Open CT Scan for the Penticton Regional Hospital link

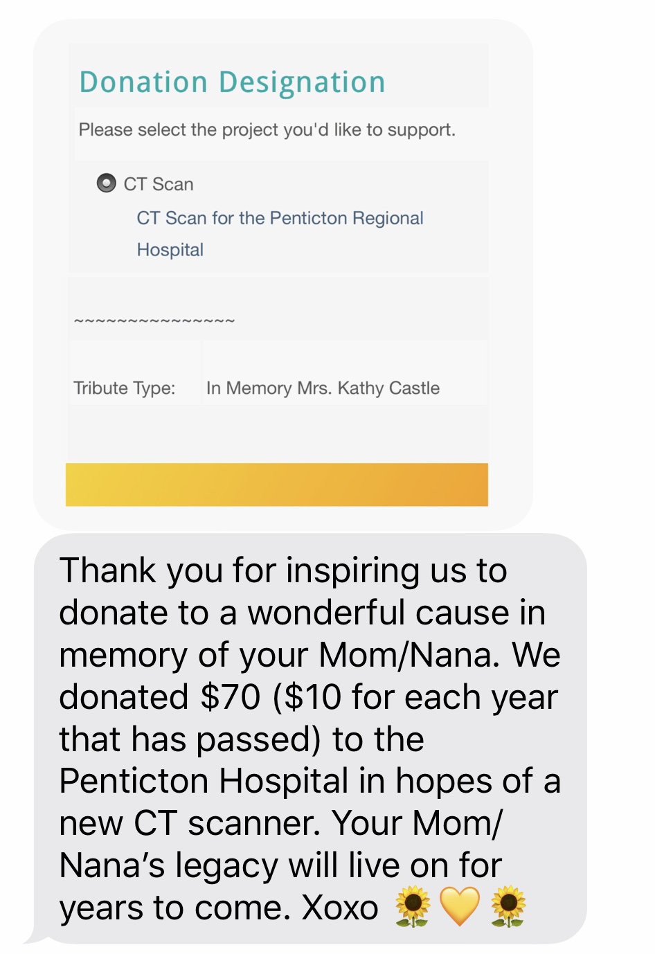[280, 234]
